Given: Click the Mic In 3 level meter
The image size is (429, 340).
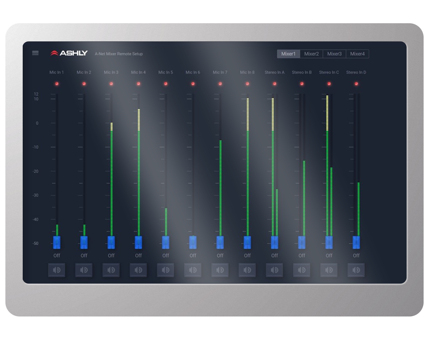Looking at the screenshot, I should pos(112,179).
